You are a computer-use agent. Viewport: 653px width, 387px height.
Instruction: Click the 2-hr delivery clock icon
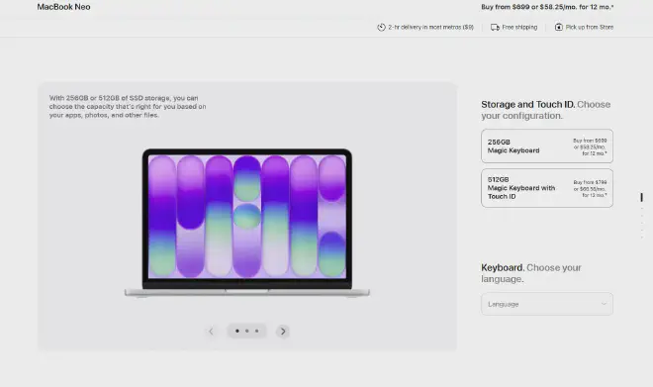[x=381, y=27]
